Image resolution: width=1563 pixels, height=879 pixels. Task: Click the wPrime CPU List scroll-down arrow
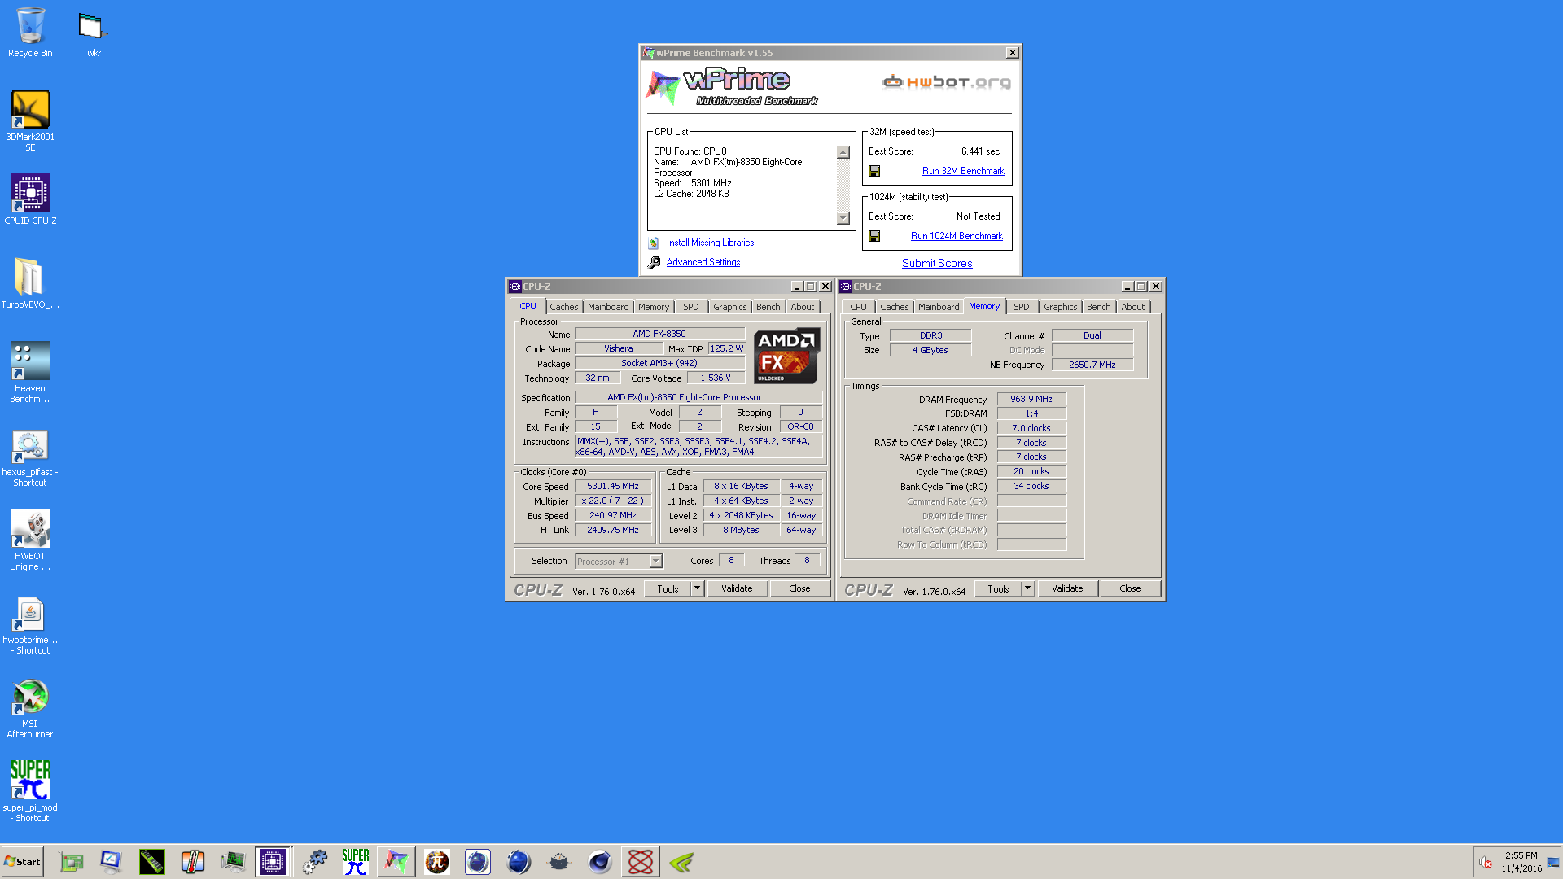(x=843, y=218)
